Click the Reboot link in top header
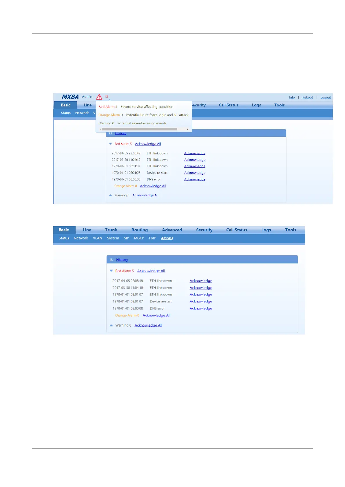Screen dimensions: 345x487 [307, 97]
